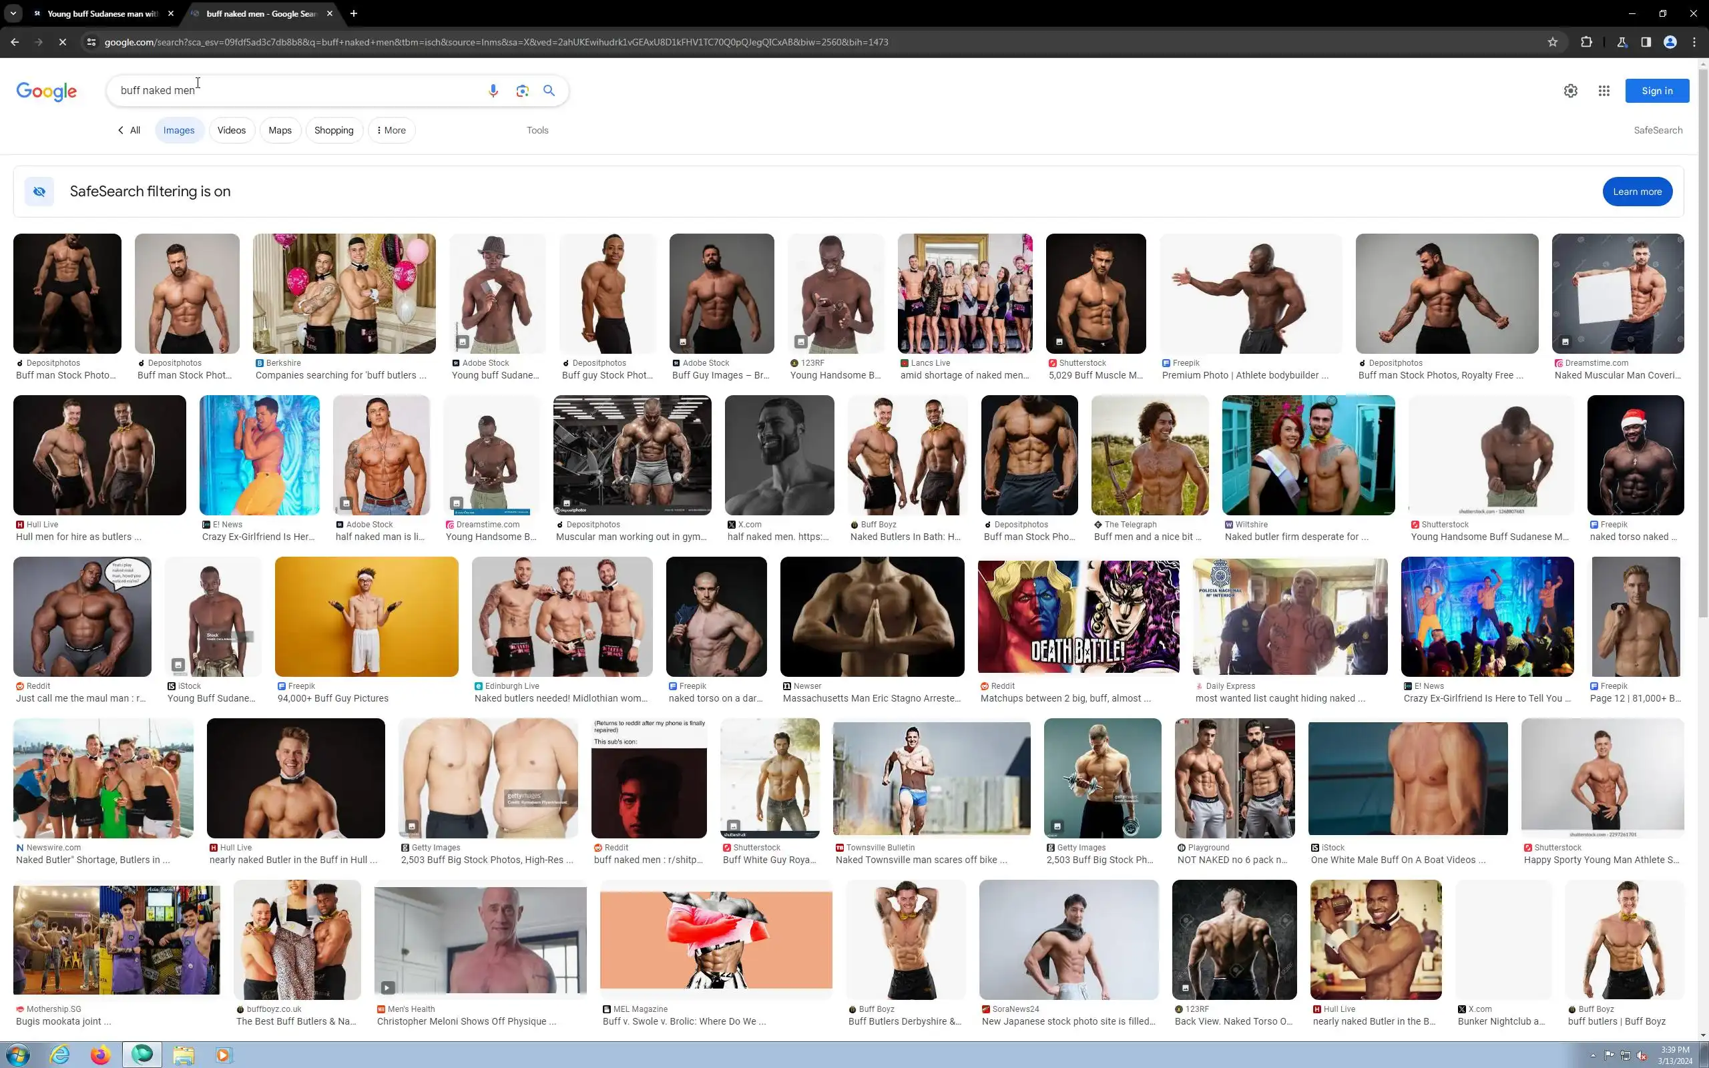Toggle the browser side panel

[1646, 42]
